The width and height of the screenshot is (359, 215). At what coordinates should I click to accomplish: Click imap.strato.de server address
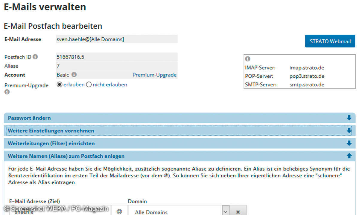[x=307, y=68]
